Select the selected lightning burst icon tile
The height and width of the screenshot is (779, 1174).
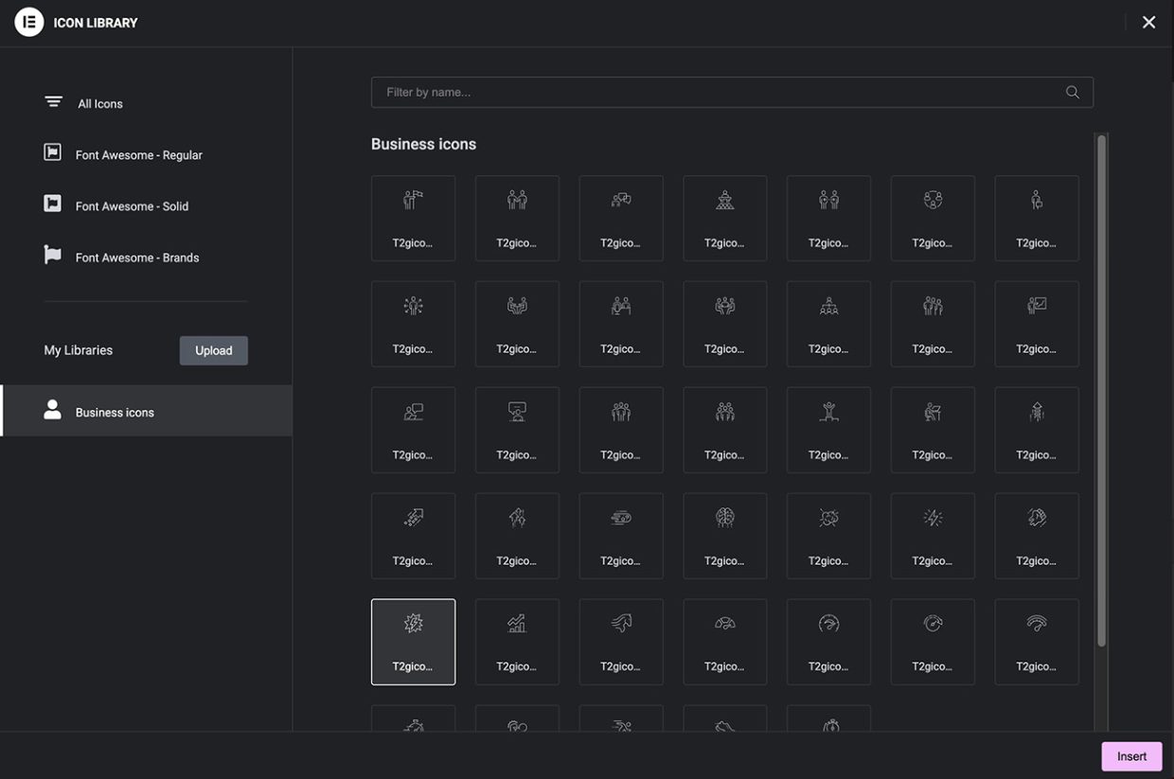(413, 642)
